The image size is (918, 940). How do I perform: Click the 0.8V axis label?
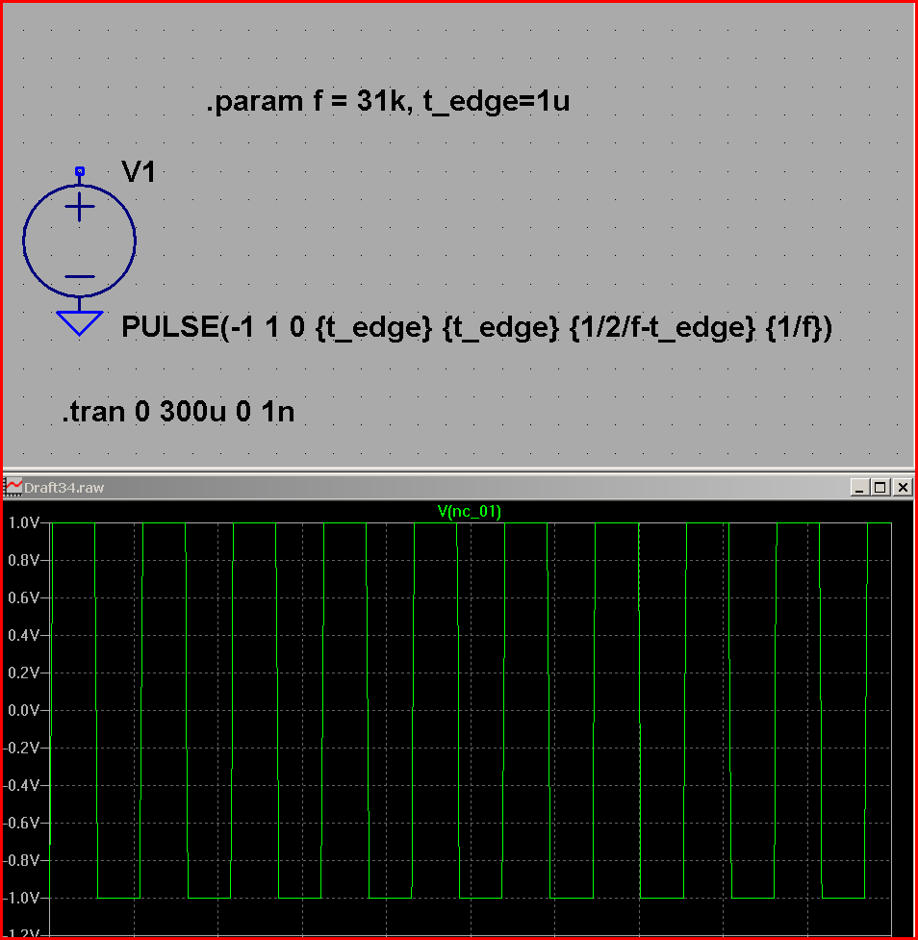(x=23, y=560)
